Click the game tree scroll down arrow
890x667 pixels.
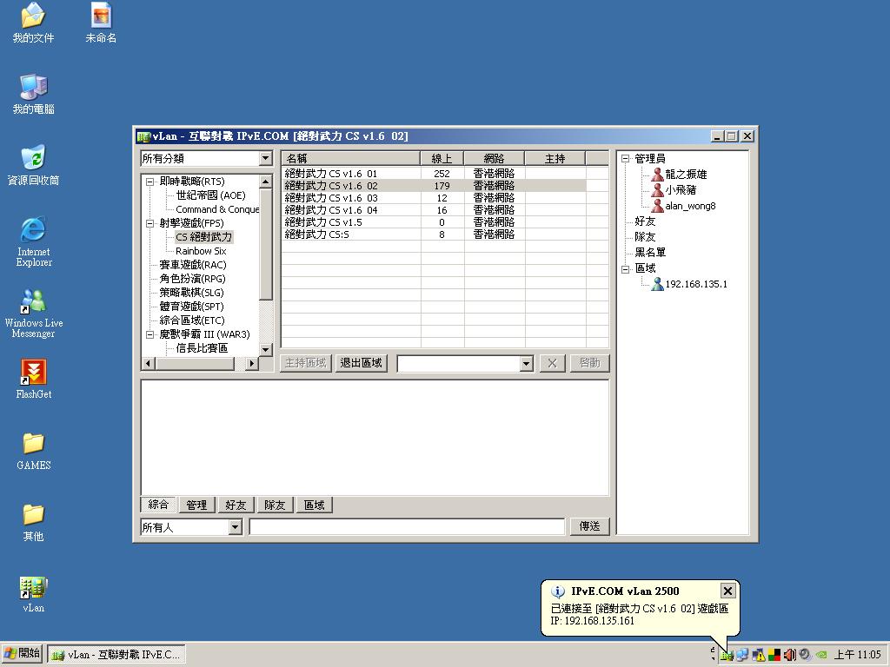pyautogui.click(x=266, y=349)
